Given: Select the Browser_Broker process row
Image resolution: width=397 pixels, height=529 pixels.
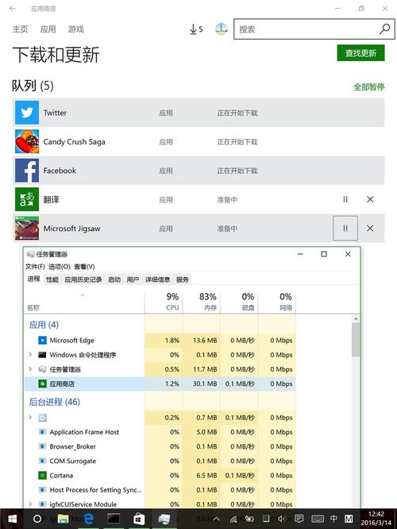Looking at the screenshot, I should coord(160,446).
